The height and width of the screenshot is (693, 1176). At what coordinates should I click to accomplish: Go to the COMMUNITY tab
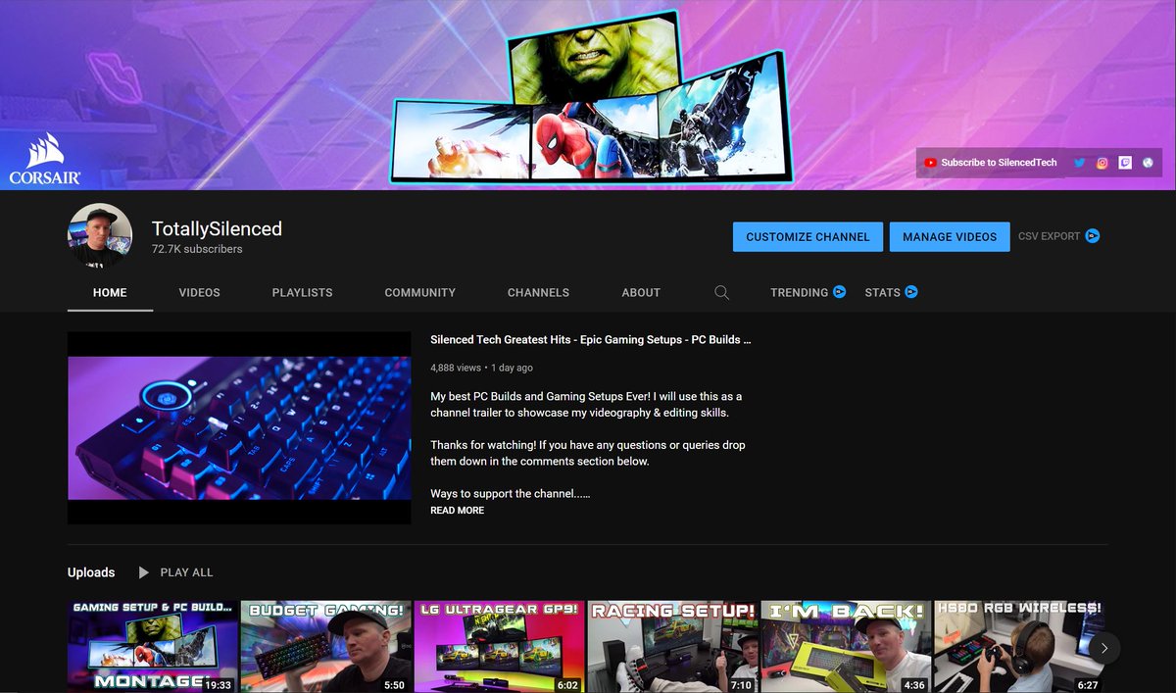[419, 292]
